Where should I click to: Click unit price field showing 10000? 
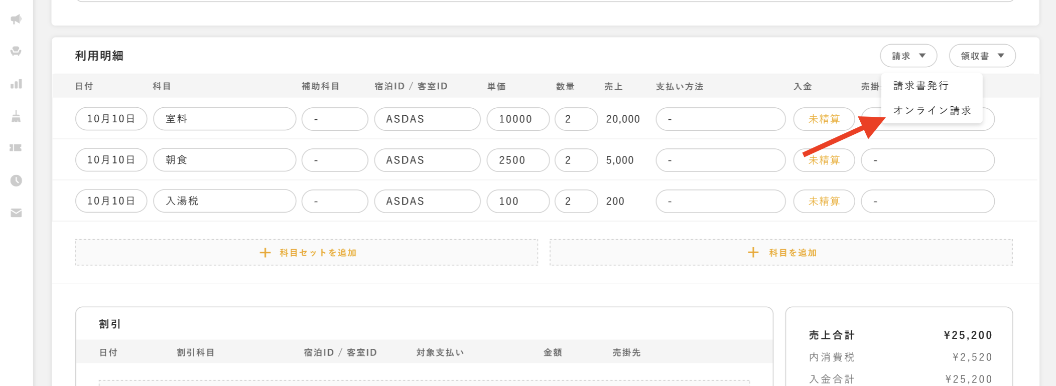click(x=518, y=119)
